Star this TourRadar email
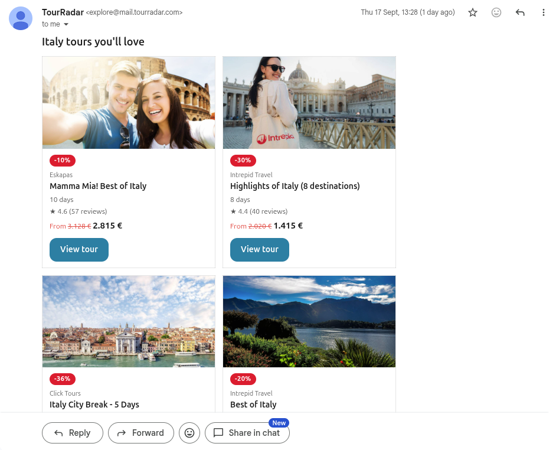The image size is (556, 450). pos(472,13)
